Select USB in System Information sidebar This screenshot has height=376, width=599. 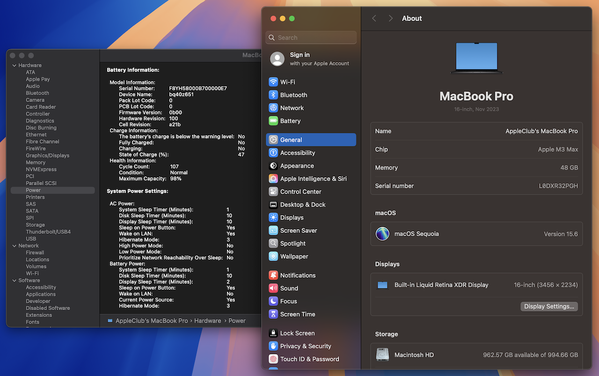click(31, 239)
